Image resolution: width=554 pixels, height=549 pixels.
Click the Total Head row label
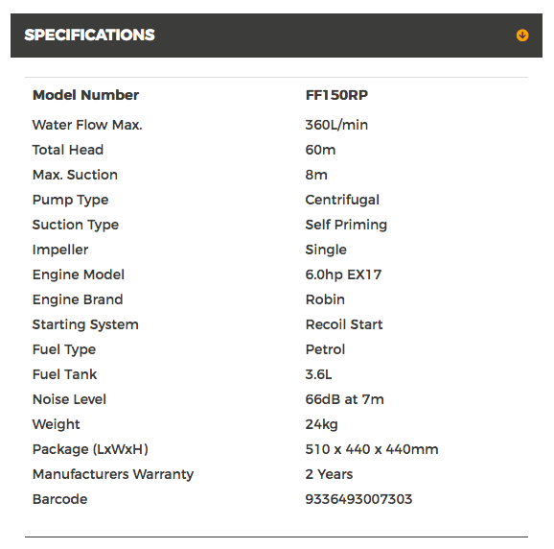pyautogui.click(x=68, y=150)
